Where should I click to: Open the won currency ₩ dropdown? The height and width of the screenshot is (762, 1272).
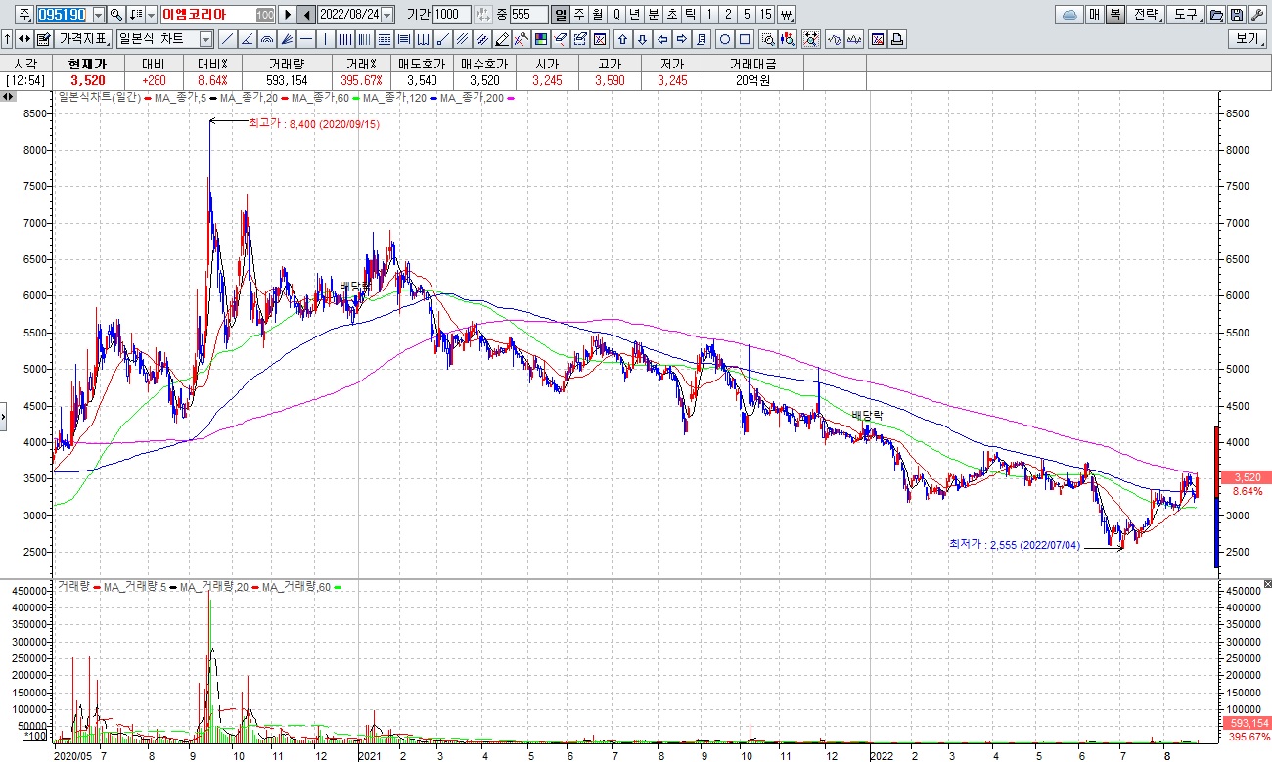point(787,15)
